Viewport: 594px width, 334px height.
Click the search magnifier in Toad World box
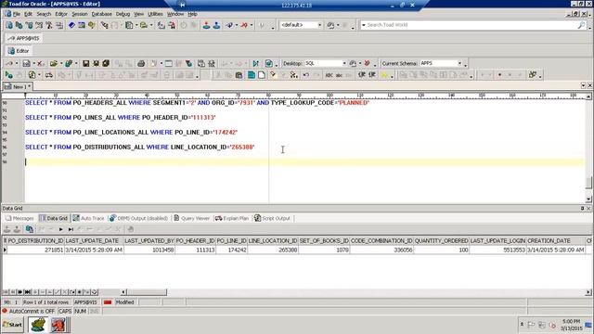[581, 25]
